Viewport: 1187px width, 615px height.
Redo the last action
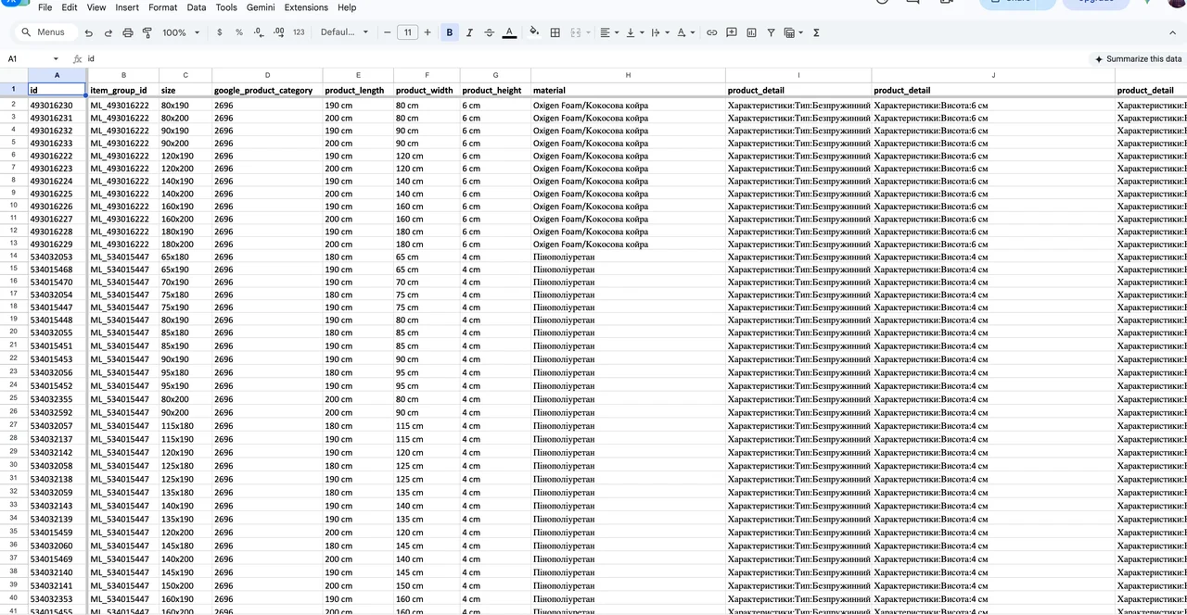pos(108,32)
